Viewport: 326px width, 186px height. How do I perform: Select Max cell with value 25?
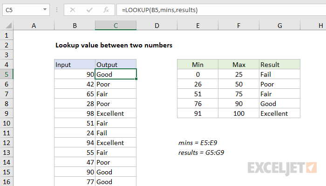pyautogui.click(x=238, y=74)
